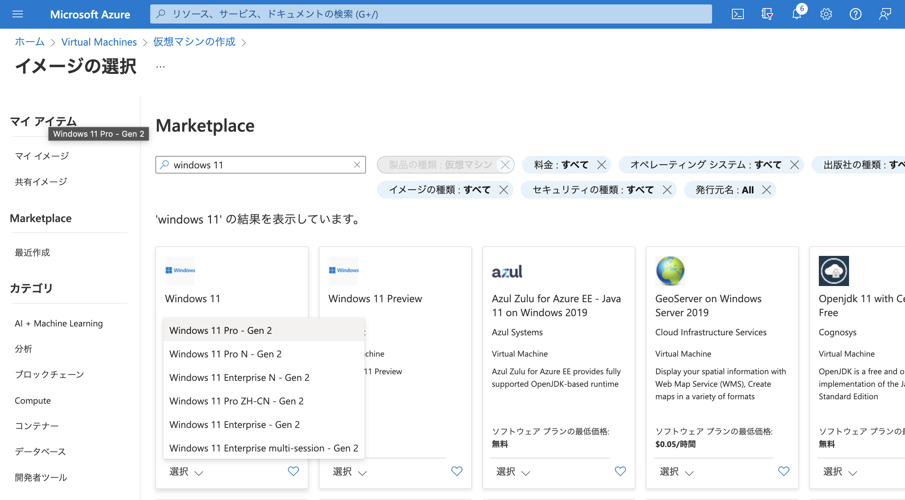Favorite the Azul Zulu for Azure EE image
The image size is (905, 500).
(x=620, y=471)
